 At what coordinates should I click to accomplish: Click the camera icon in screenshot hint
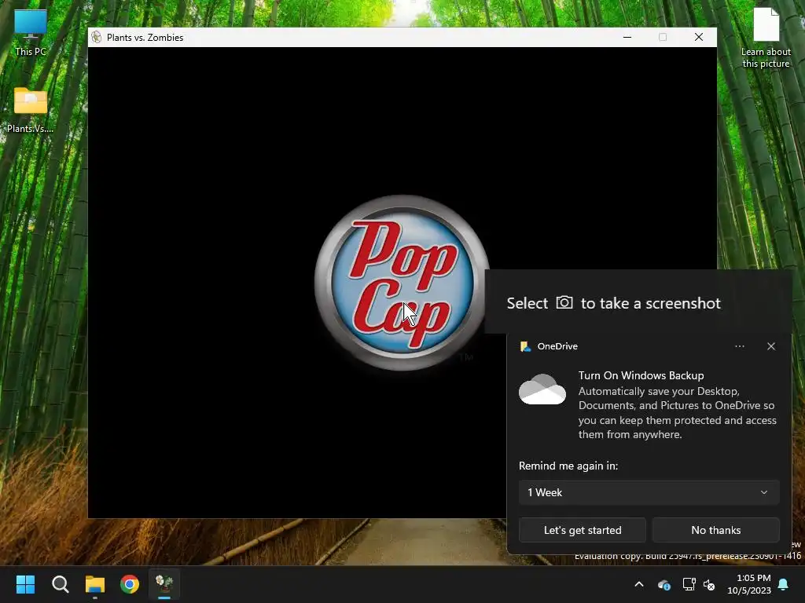coord(564,302)
